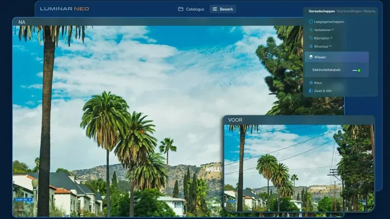Click the Elektriciteitskabels option label
This screenshot has height=219, width=390.
326,70
